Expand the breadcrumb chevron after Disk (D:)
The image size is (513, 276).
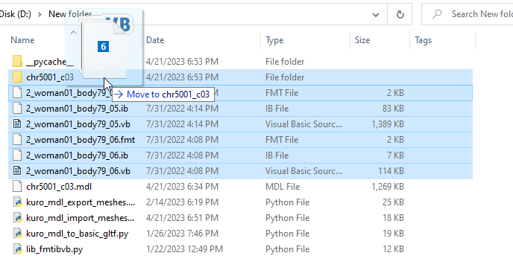(x=40, y=14)
